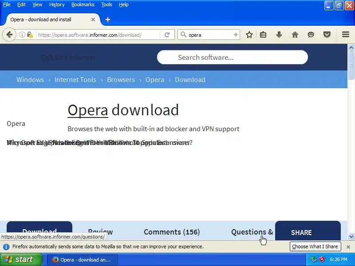Open the Help menu
Image resolution: width=355 pixels, height=266 pixels.
click(124, 4)
